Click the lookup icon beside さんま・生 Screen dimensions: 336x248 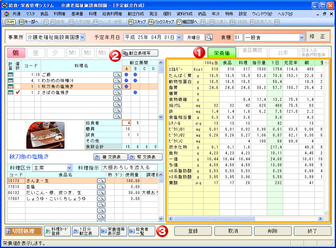click(101, 181)
